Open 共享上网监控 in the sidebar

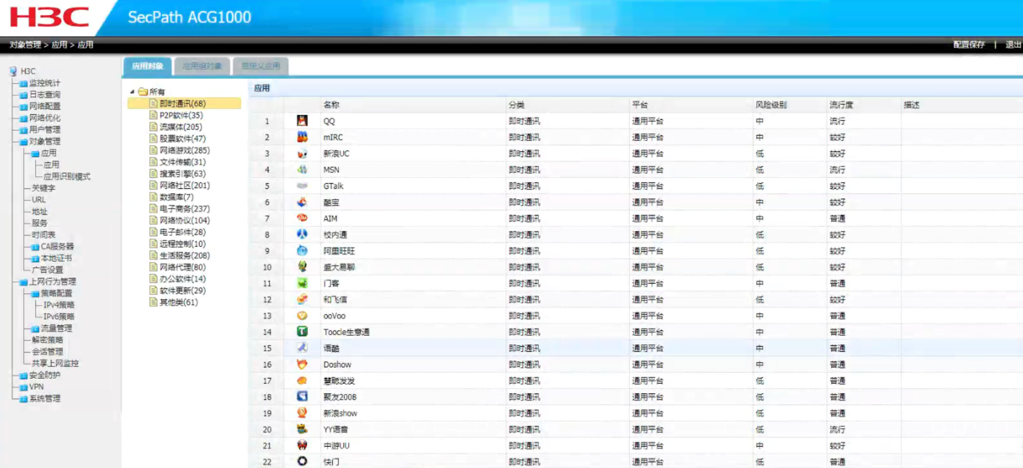(55, 364)
